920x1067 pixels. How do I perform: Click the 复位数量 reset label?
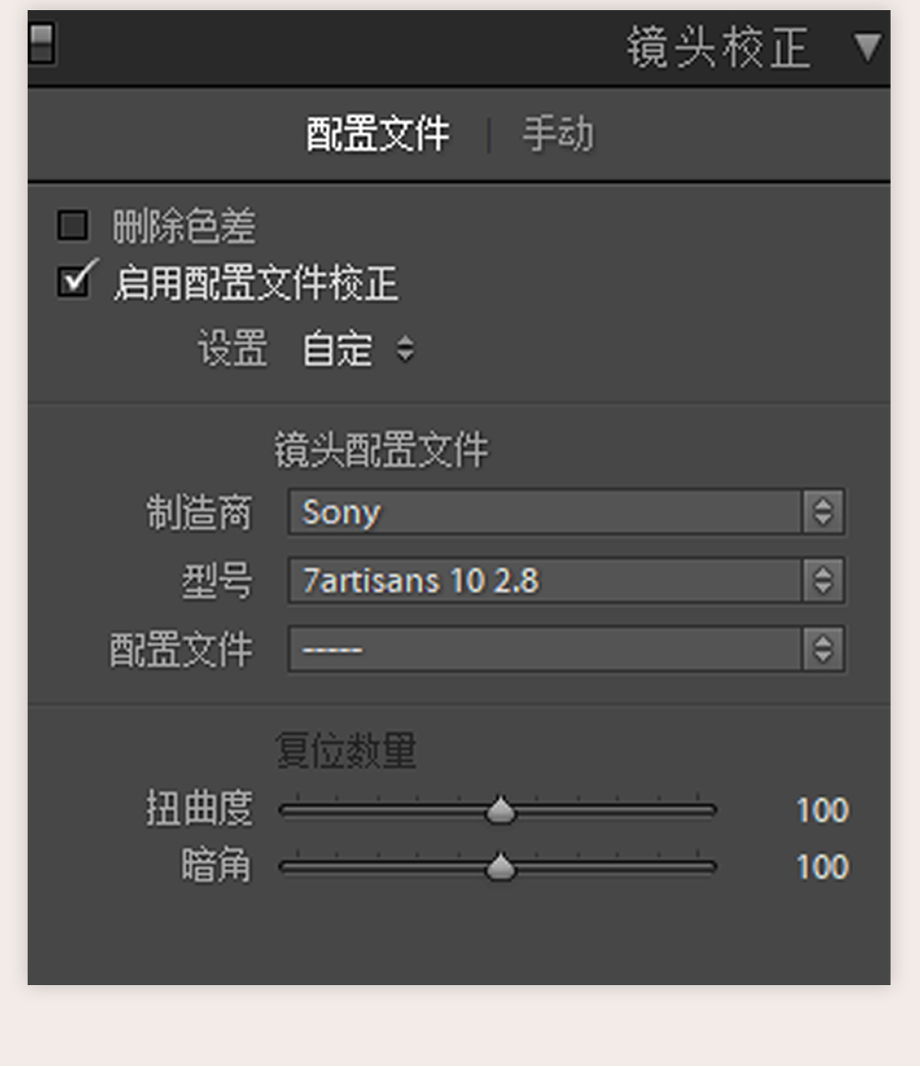(346, 751)
